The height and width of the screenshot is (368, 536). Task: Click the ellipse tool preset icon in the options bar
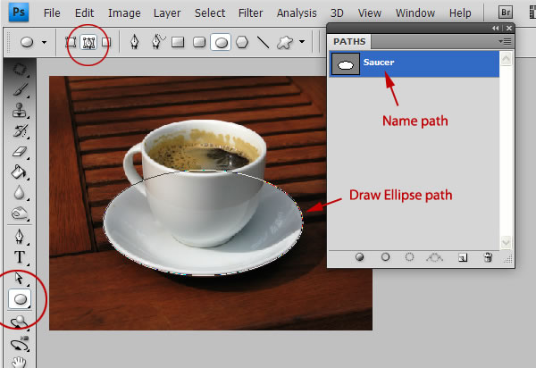[27, 42]
